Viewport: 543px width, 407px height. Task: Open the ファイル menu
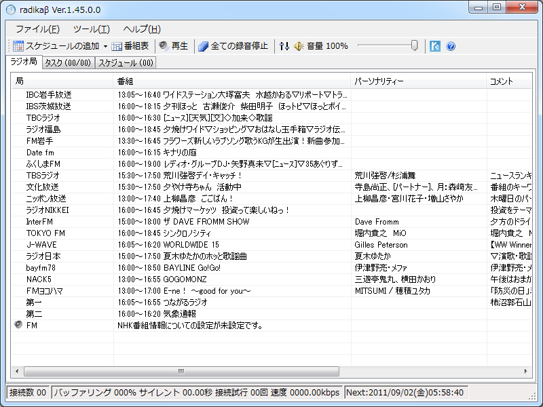pyautogui.click(x=39, y=30)
